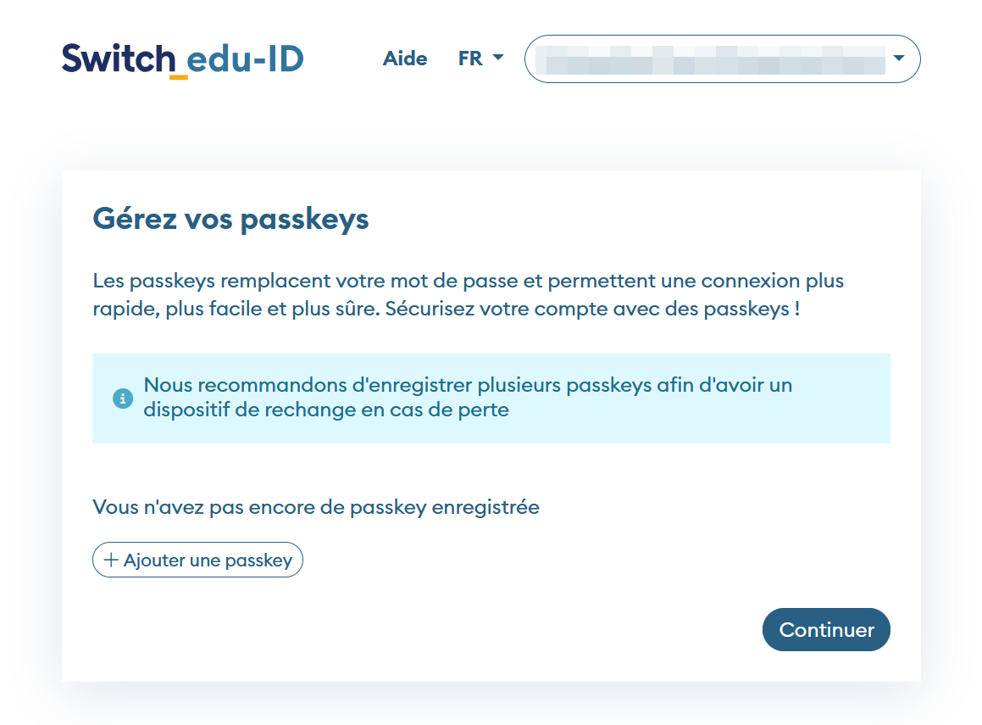982x725 pixels.
Task: Add a passkey with Ajouter une passkey
Action: tap(197, 560)
